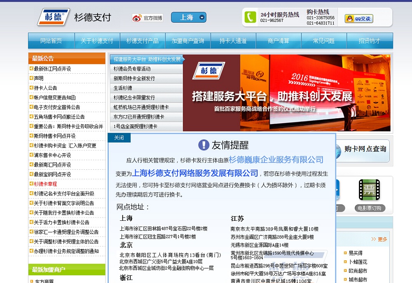Select 1号店全面受理杉德卡 tab
This screenshot has width=412, height=283.
coord(146,126)
